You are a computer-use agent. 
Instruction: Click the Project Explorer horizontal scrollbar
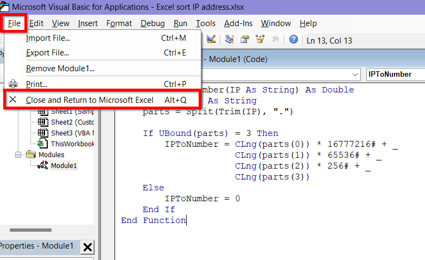(x=30, y=230)
